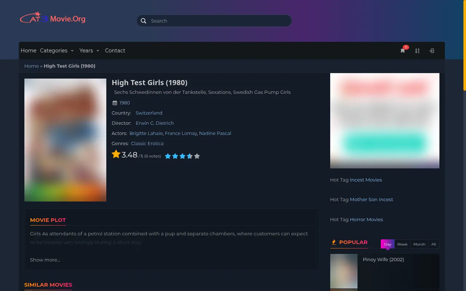The image size is (466, 291).
Task: Switch Popular list to the All tab
Action: point(434,244)
